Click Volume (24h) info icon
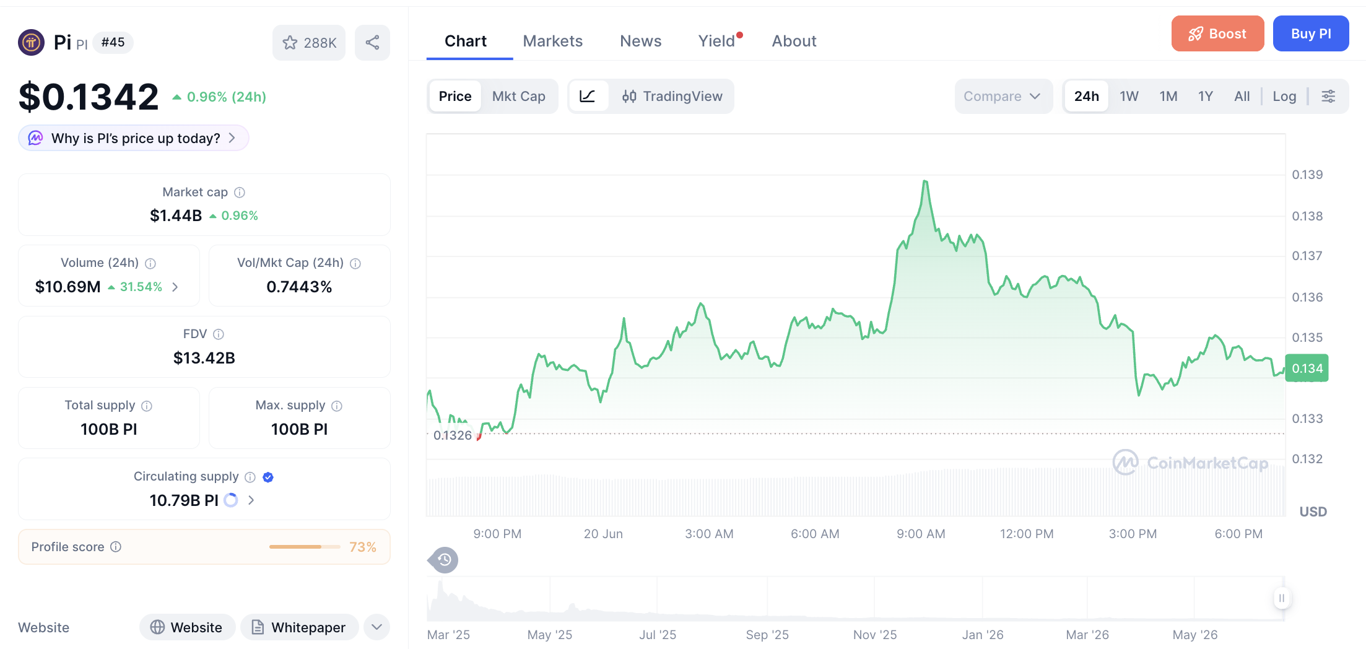This screenshot has height=649, width=1366. [150, 263]
